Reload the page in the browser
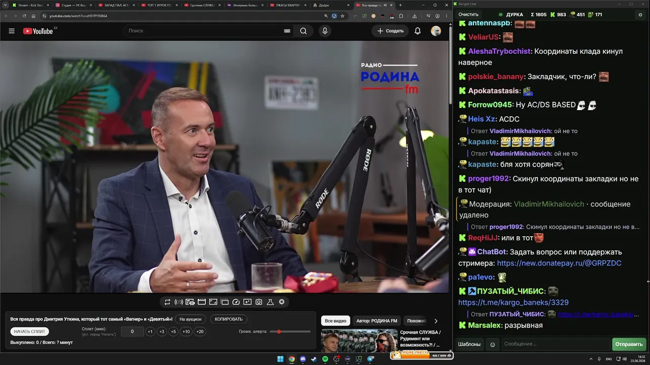The image size is (650, 365). (x=24, y=16)
